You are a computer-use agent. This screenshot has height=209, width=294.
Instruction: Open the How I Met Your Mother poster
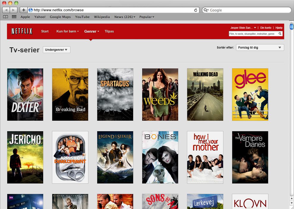[205, 157]
